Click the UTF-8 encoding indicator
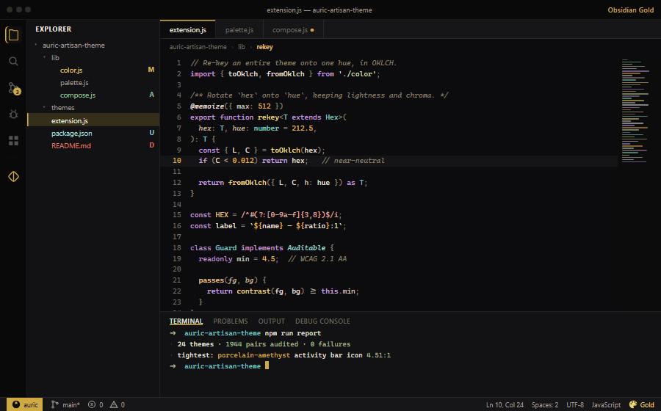 (x=575, y=404)
